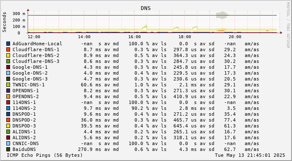292x161 pixels.
Task: Select the BaiduDNS legend name
Action: coord(24,149)
